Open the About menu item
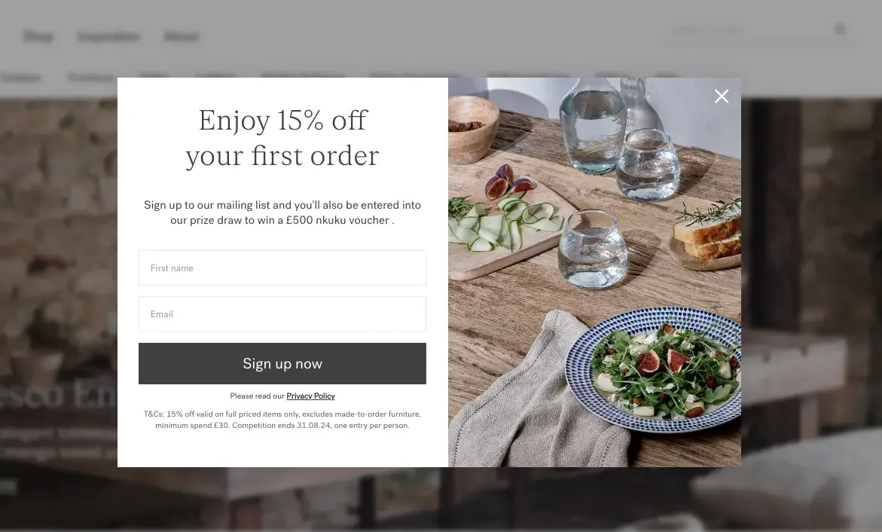This screenshot has width=882, height=532. (181, 37)
